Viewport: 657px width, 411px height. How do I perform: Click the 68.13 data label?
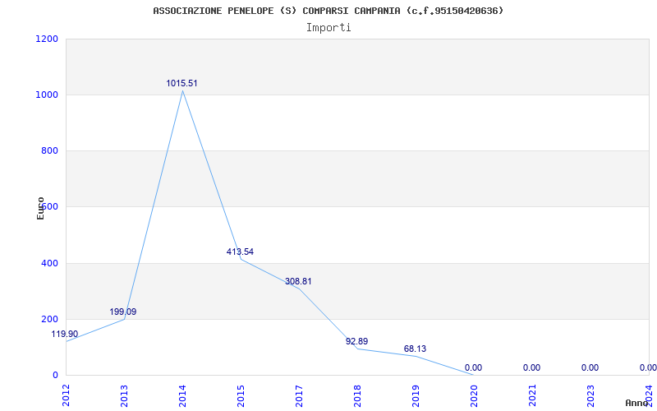[x=416, y=349]
